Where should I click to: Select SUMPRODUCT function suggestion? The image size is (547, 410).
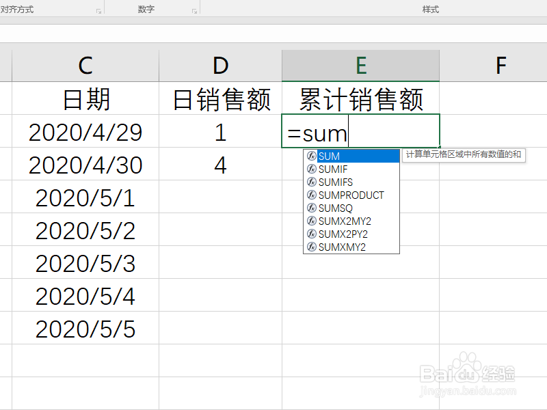(x=351, y=195)
